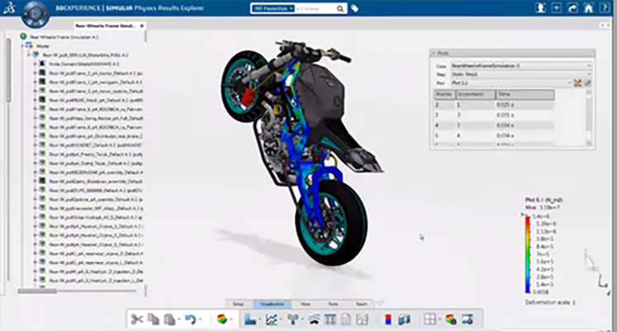Click the tag icon beside search box
This screenshot has height=332, width=617.
[x=354, y=8]
